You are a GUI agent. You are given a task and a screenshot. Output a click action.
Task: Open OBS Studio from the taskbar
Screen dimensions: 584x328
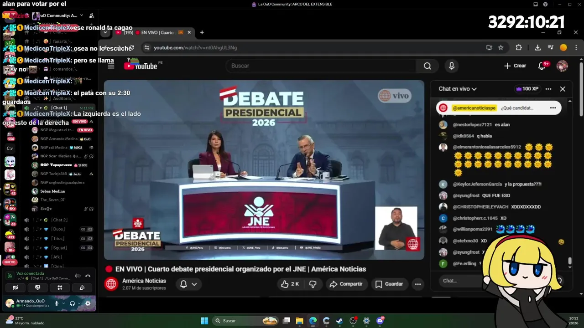[353, 321]
